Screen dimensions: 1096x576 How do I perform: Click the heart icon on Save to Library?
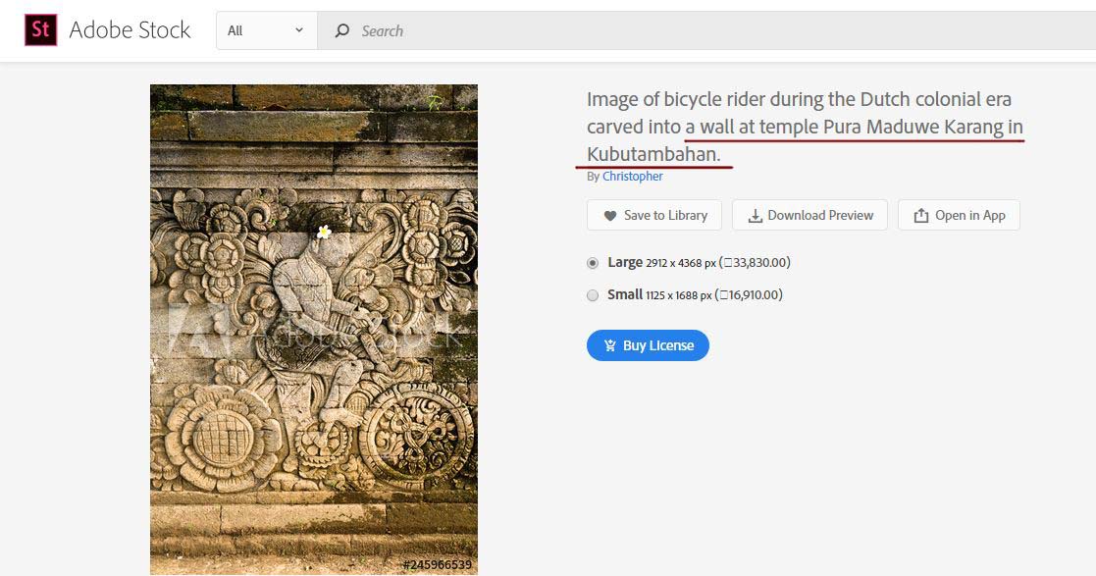click(610, 215)
